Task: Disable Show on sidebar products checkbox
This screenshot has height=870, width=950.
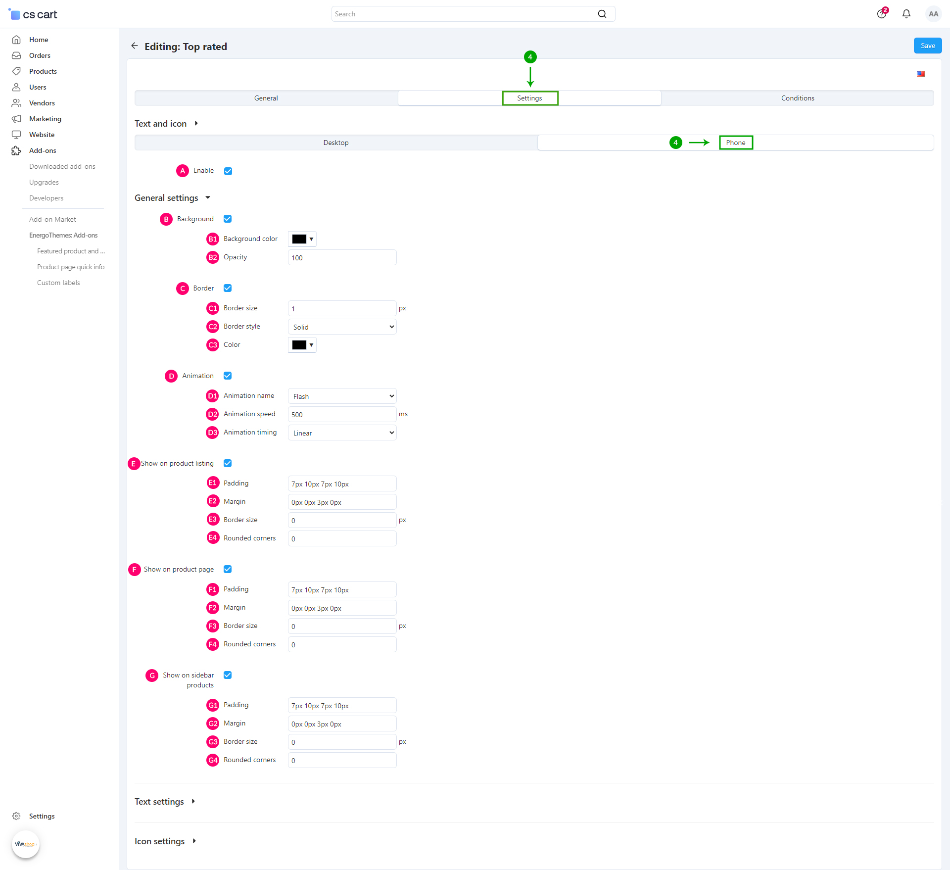Action: tap(228, 675)
